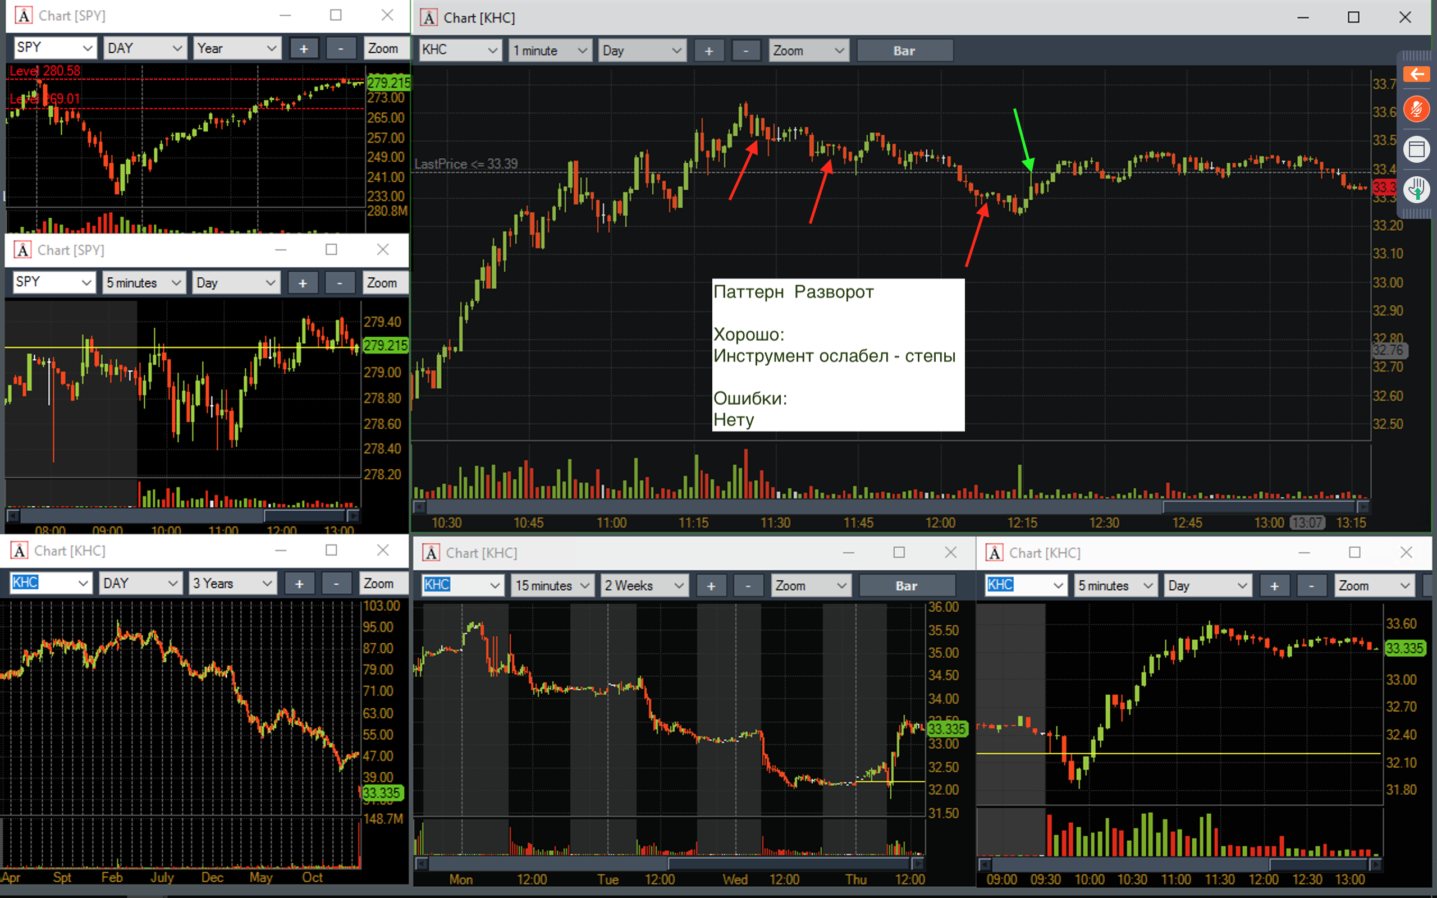This screenshot has width=1437, height=898.
Task: Click minus button in KHC 5 minutes chart
Action: pos(1311,586)
